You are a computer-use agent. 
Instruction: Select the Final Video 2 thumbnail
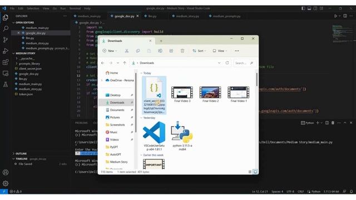210,94
